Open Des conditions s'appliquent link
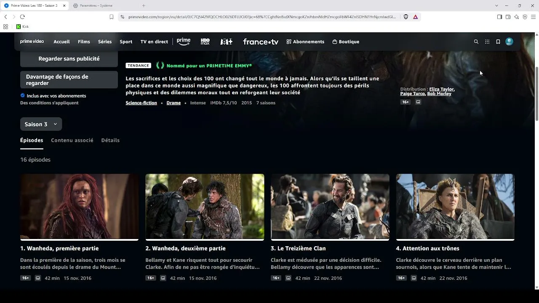The image size is (539, 303). pyautogui.click(x=49, y=103)
